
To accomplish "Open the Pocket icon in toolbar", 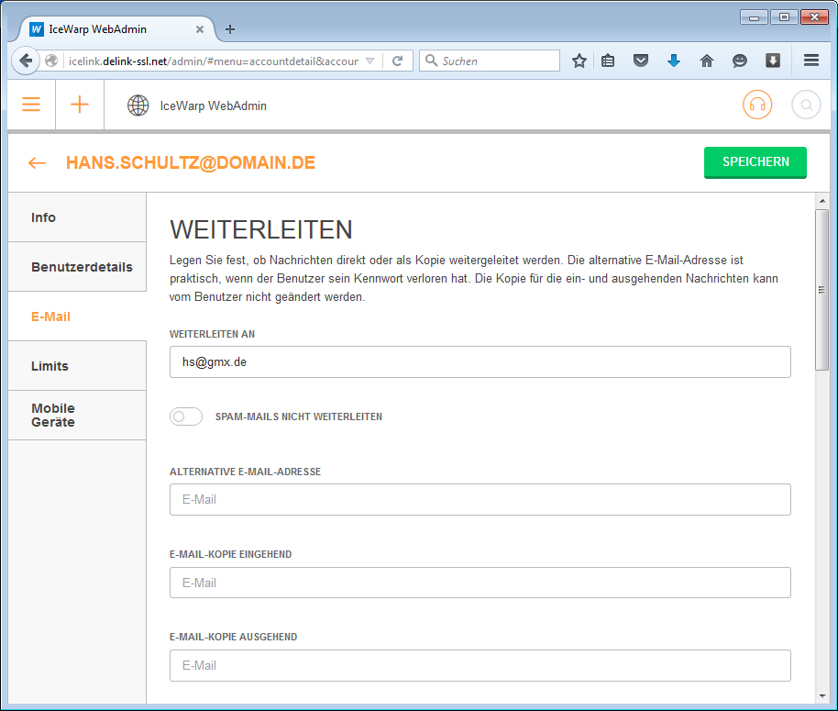I will coord(642,61).
